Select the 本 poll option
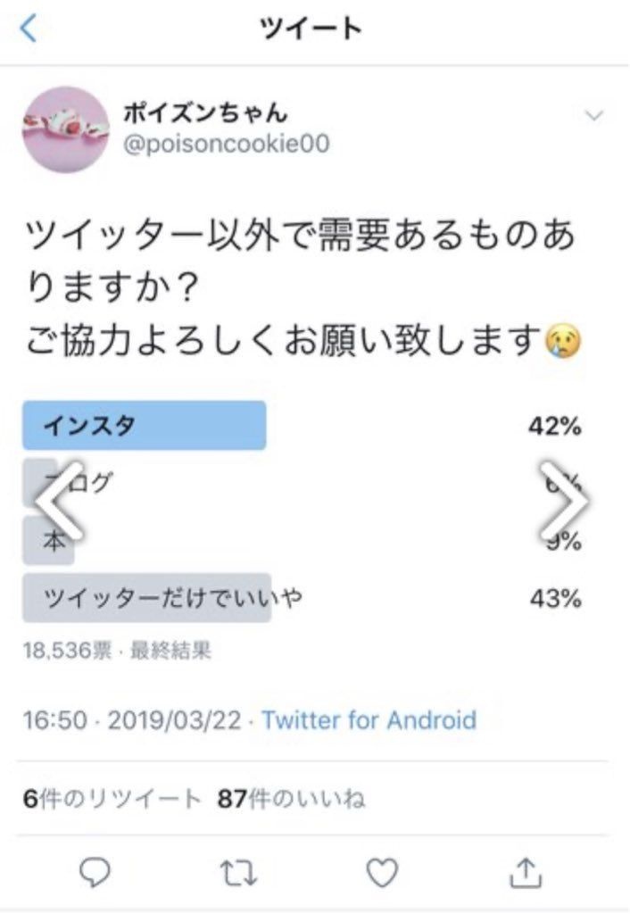 coord(50,541)
